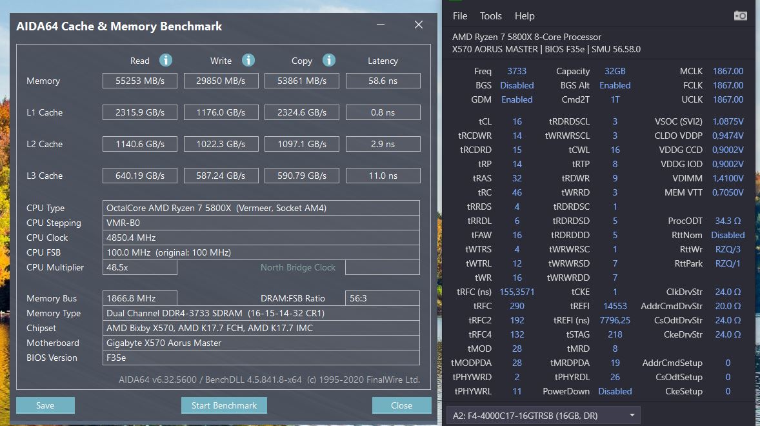
Task: Click the AMD Ryzen 7 5800X processor title
Action: tap(526, 37)
